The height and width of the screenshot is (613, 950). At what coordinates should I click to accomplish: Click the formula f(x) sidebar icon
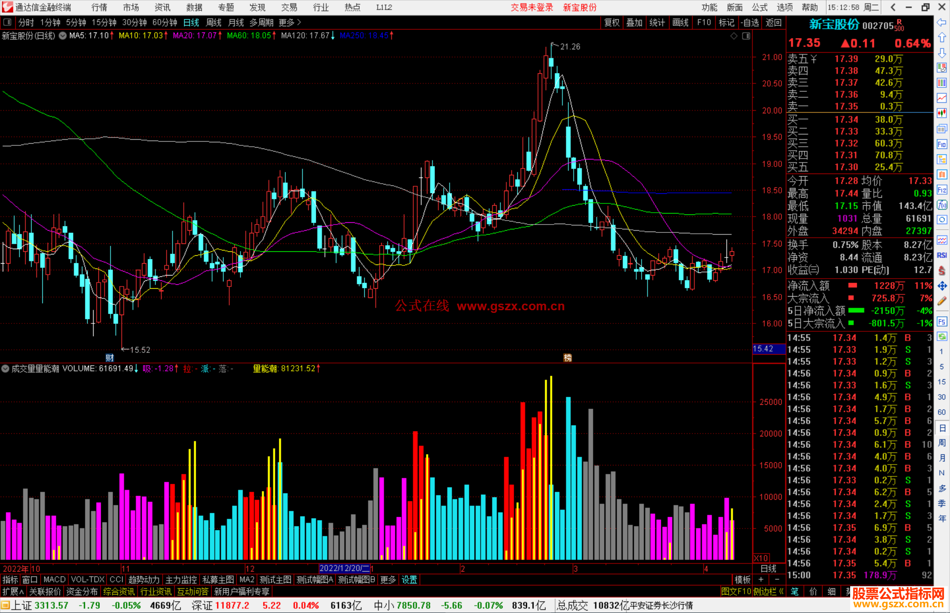click(x=942, y=205)
